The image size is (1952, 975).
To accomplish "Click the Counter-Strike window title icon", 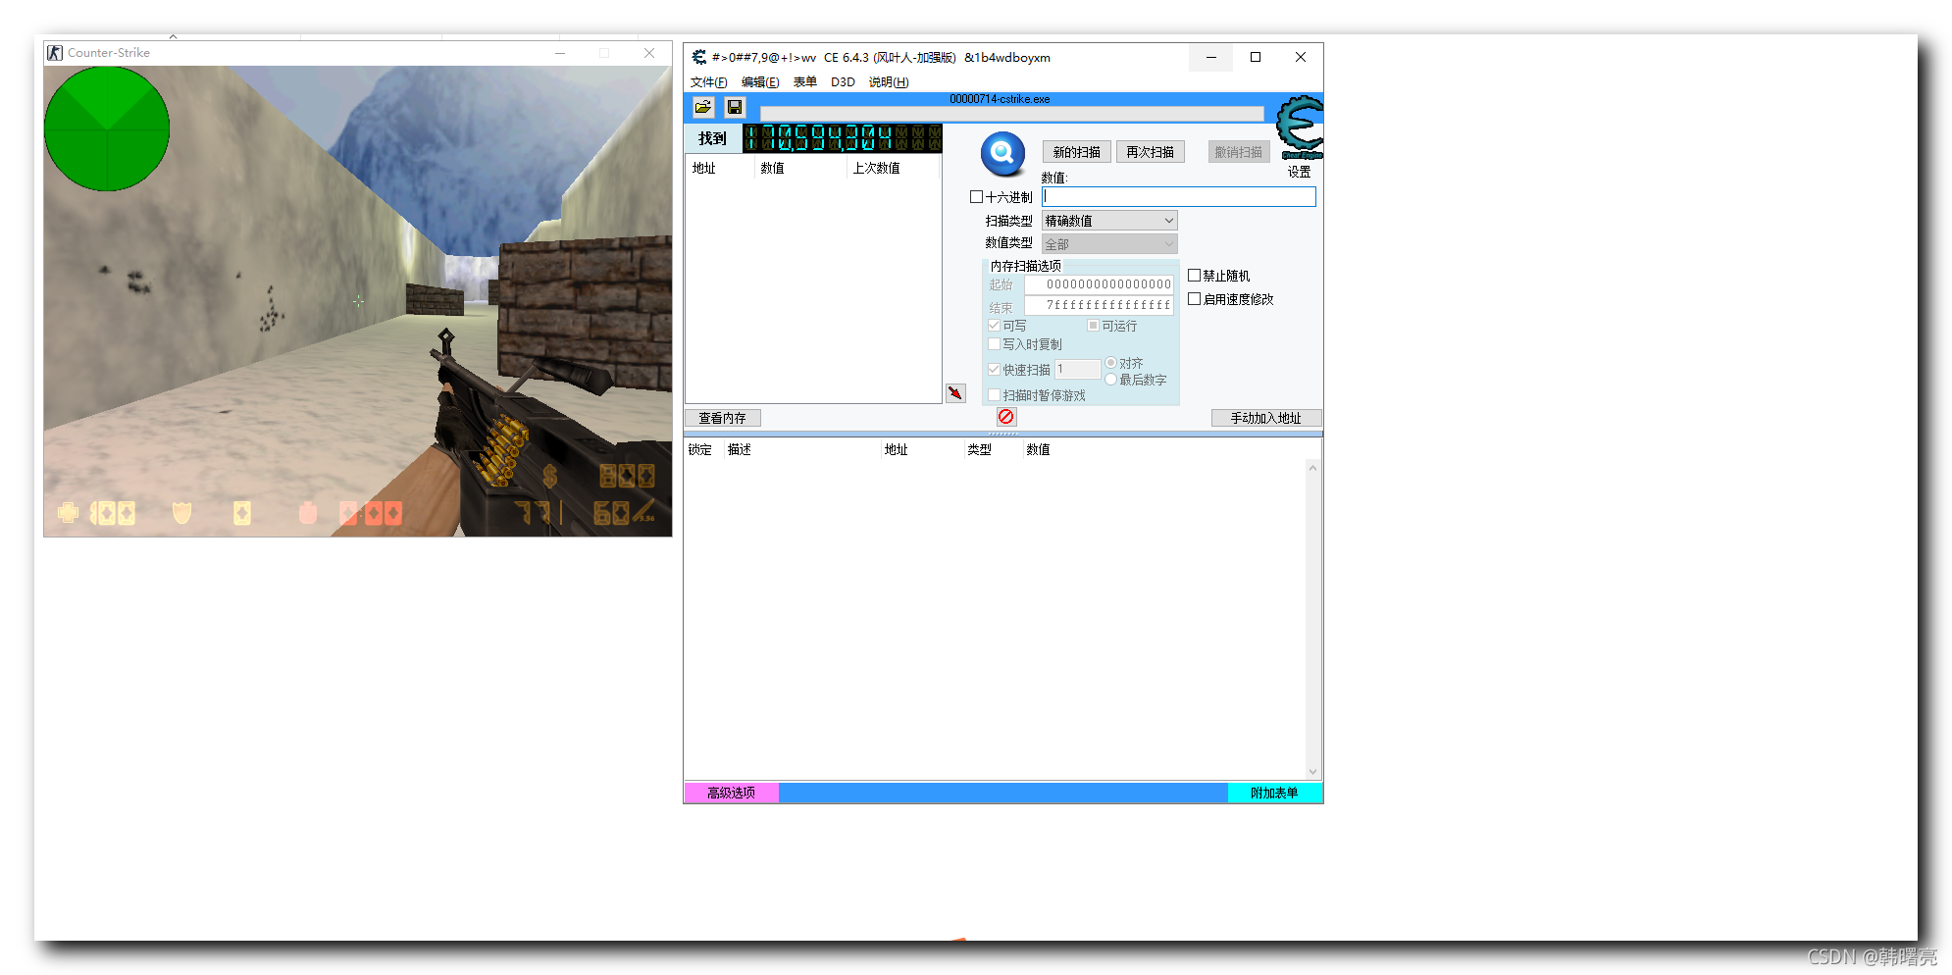I will click(55, 53).
